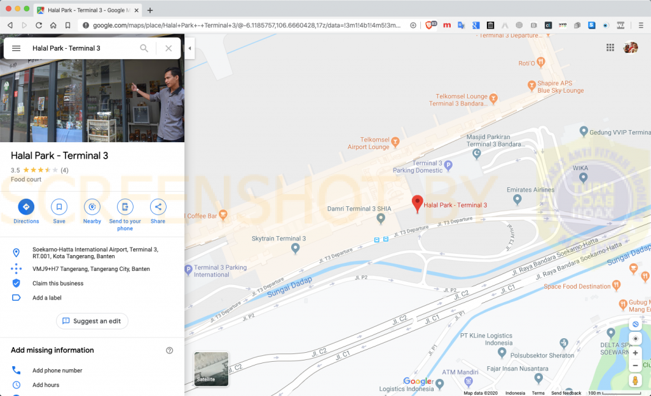Click Terminal 3 Parking Domestic marker
The image size is (651, 396).
point(448,166)
